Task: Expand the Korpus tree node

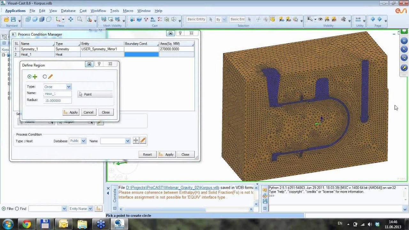Action: click(x=4, y=55)
